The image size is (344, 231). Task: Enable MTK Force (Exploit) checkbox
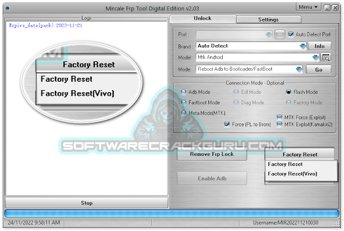click(x=279, y=118)
